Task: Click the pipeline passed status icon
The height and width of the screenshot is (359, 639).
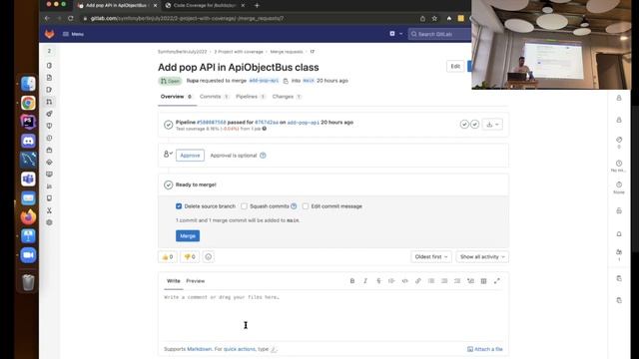Action: [x=169, y=125]
